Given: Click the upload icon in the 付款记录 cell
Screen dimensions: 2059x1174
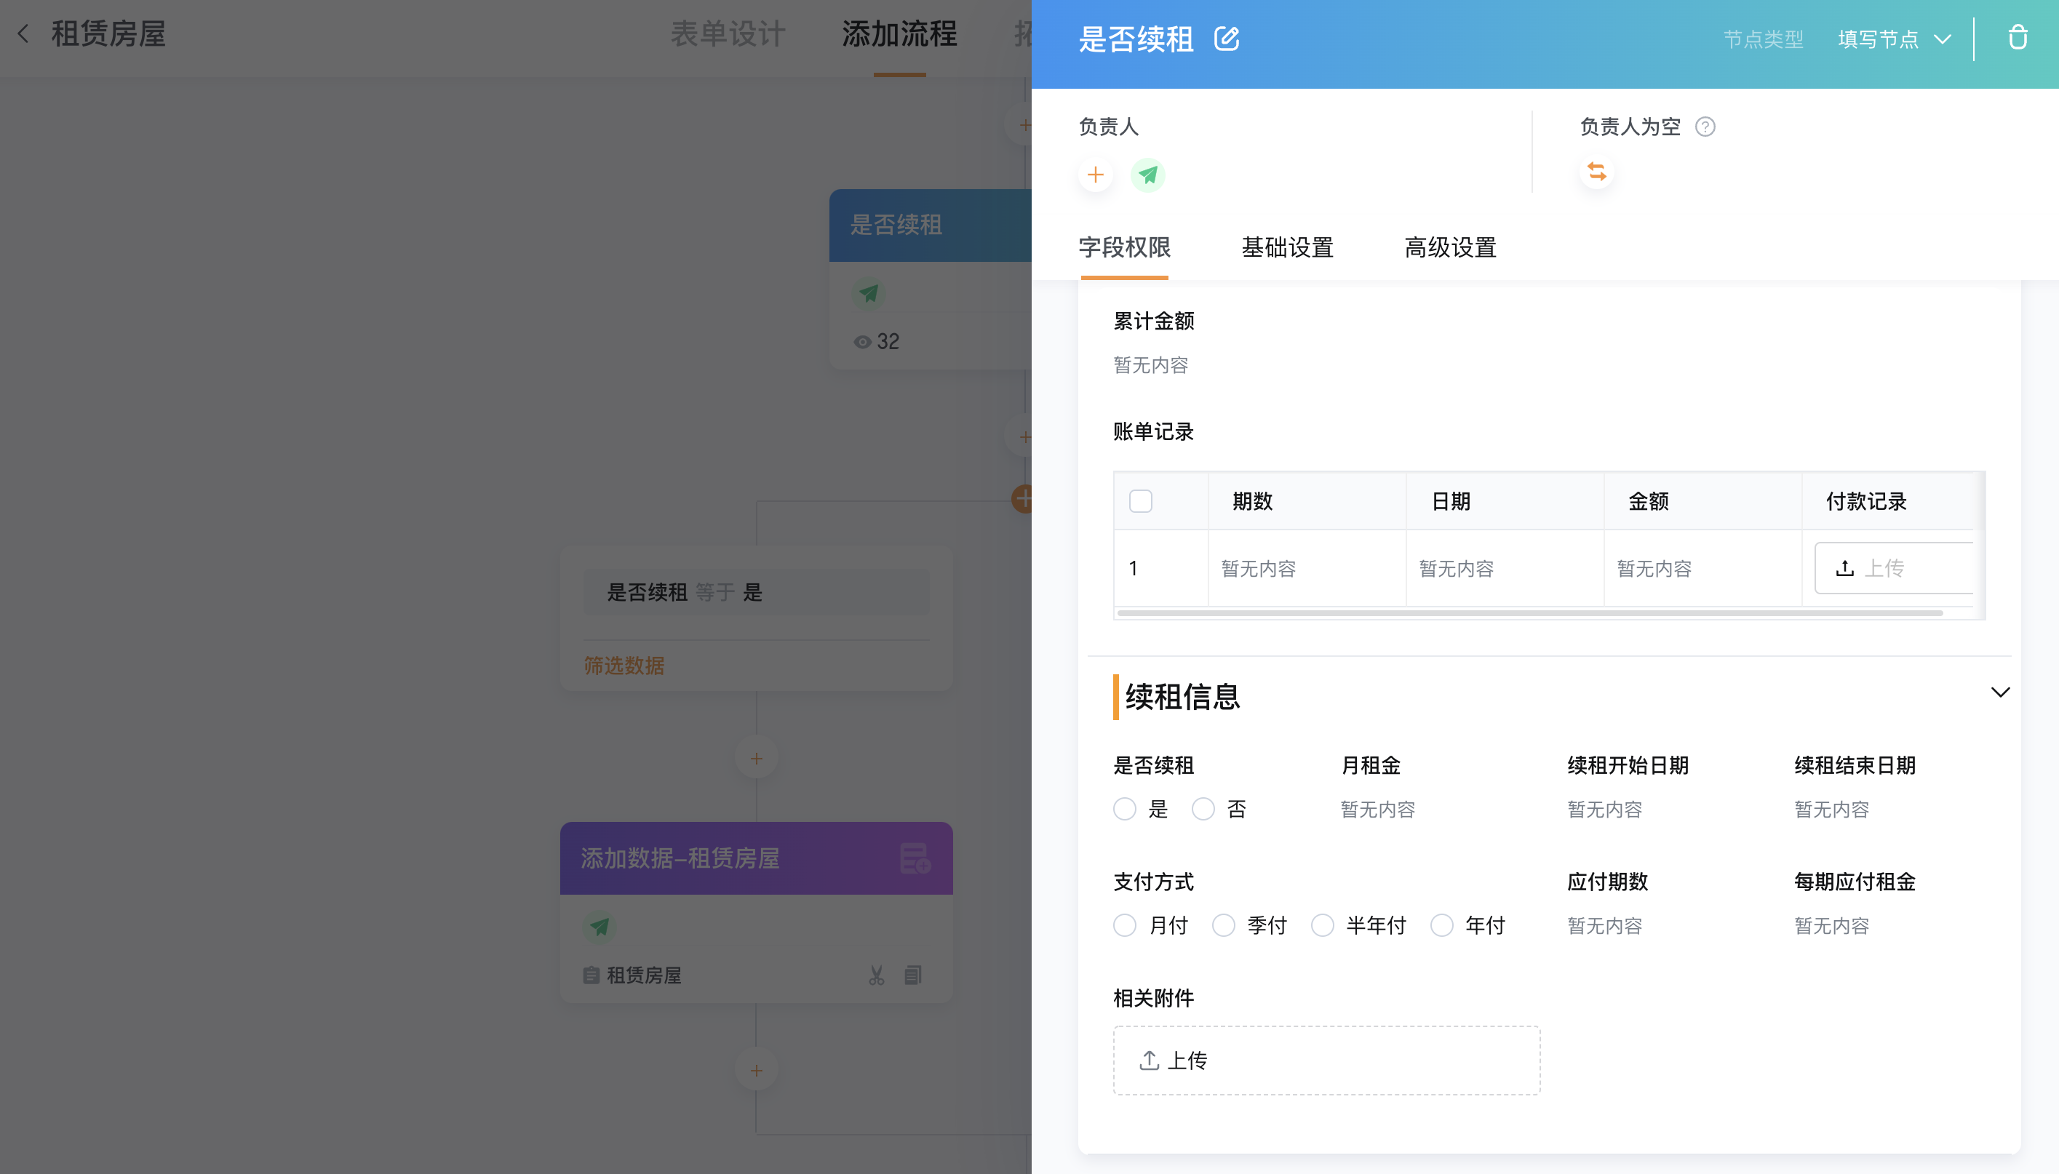Looking at the screenshot, I should pos(1844,569).
